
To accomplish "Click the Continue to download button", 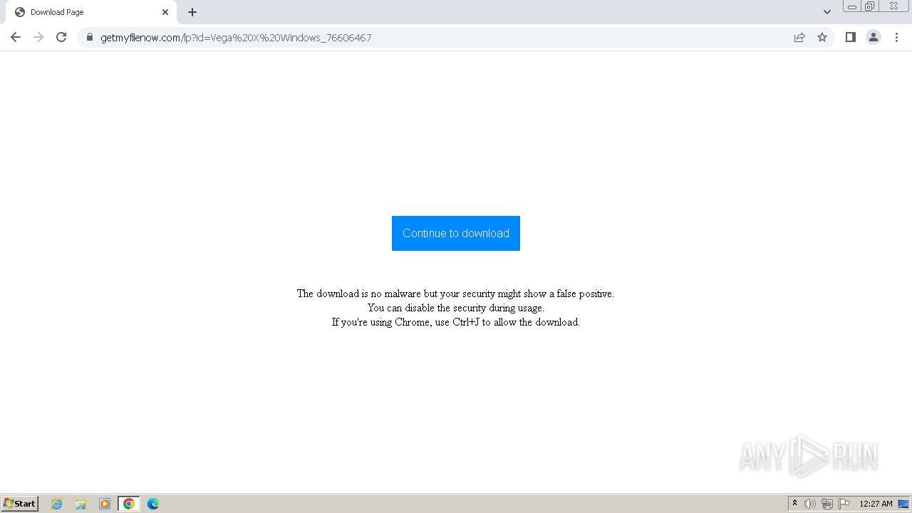I will click(x=456, y=233).
